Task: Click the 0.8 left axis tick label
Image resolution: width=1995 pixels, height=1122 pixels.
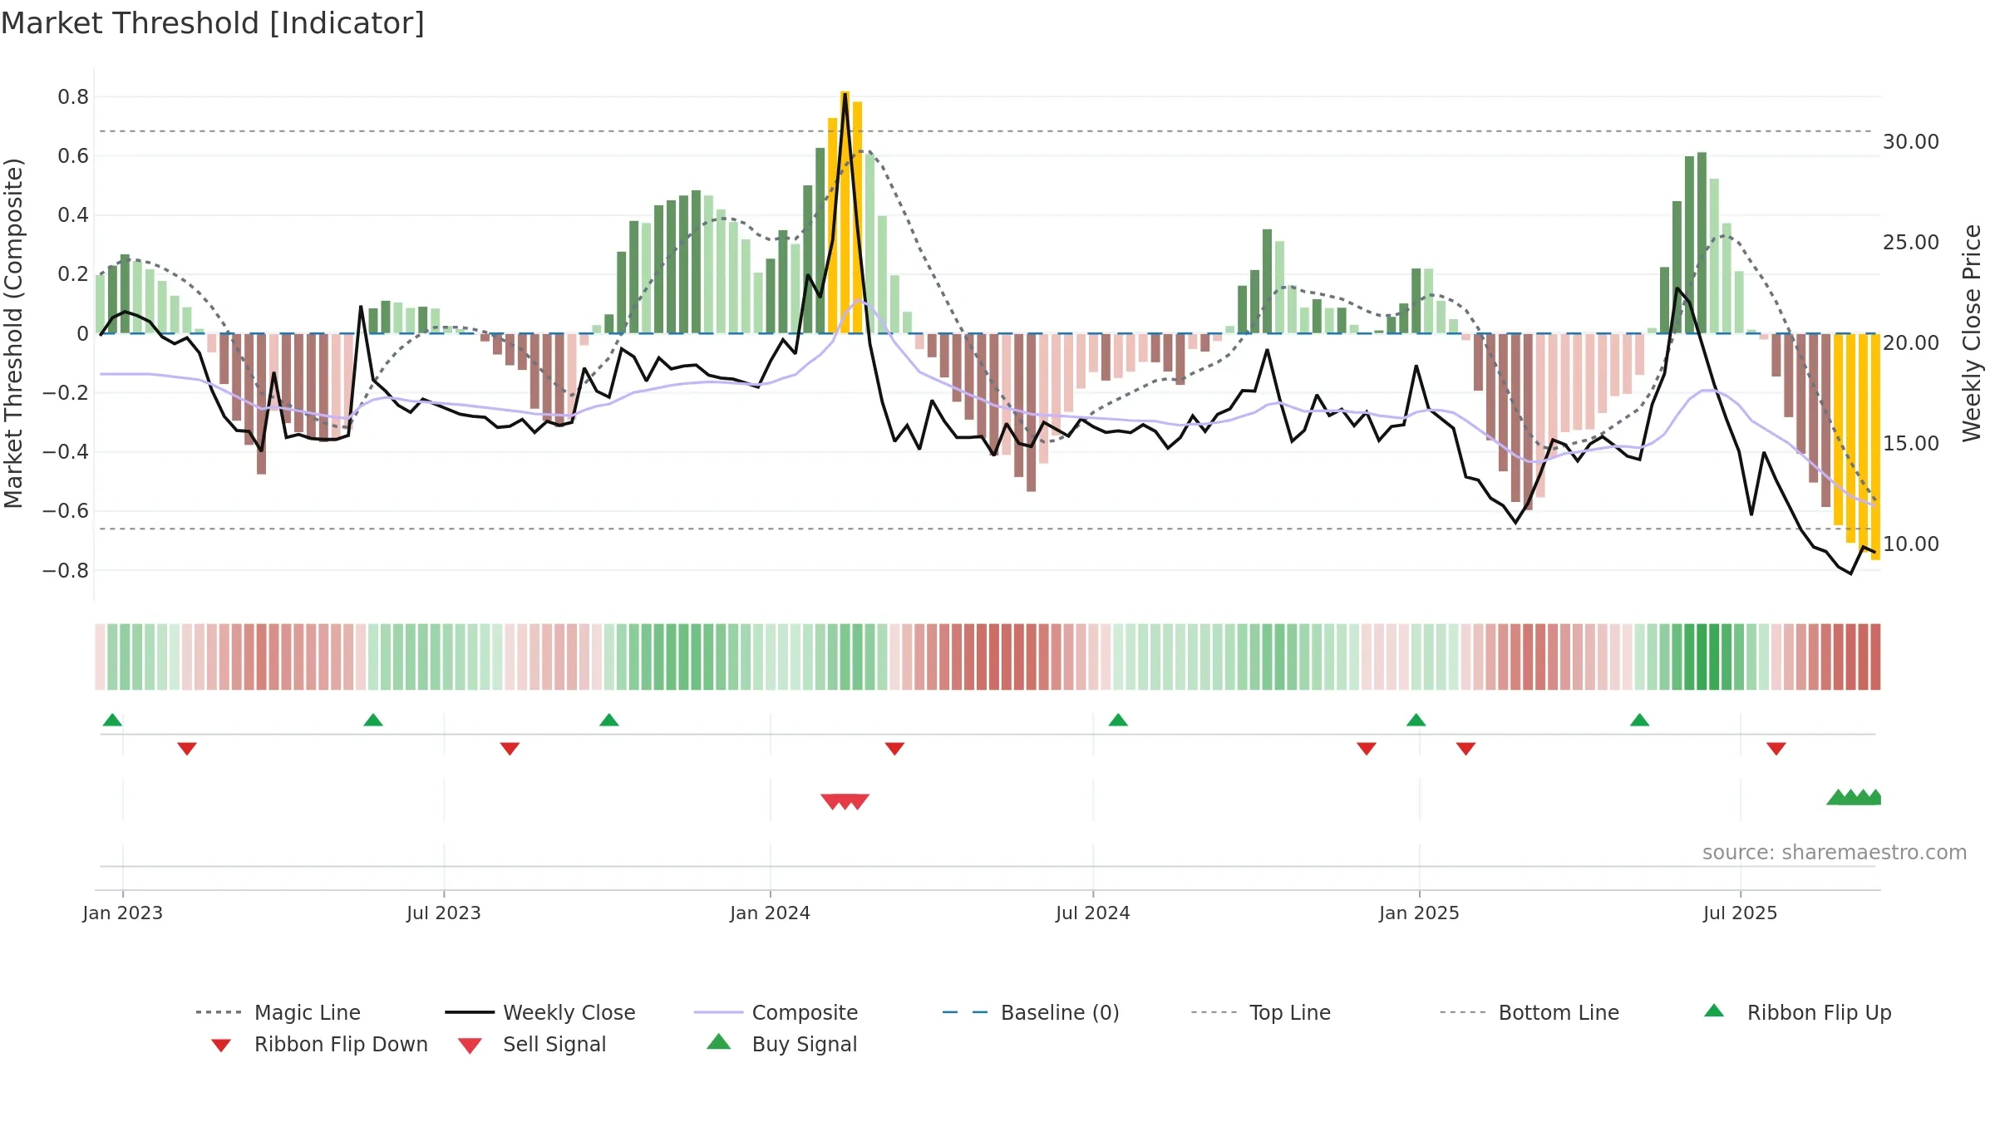Action: click(73, 97)
